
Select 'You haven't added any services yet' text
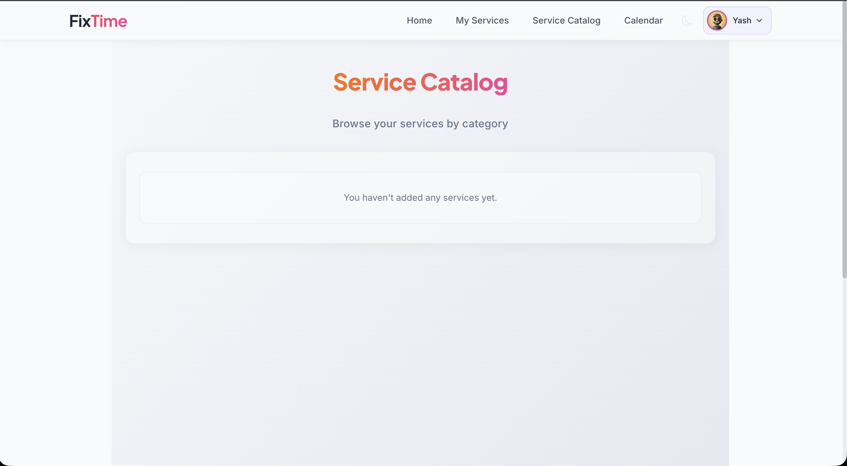coord(420,197)
